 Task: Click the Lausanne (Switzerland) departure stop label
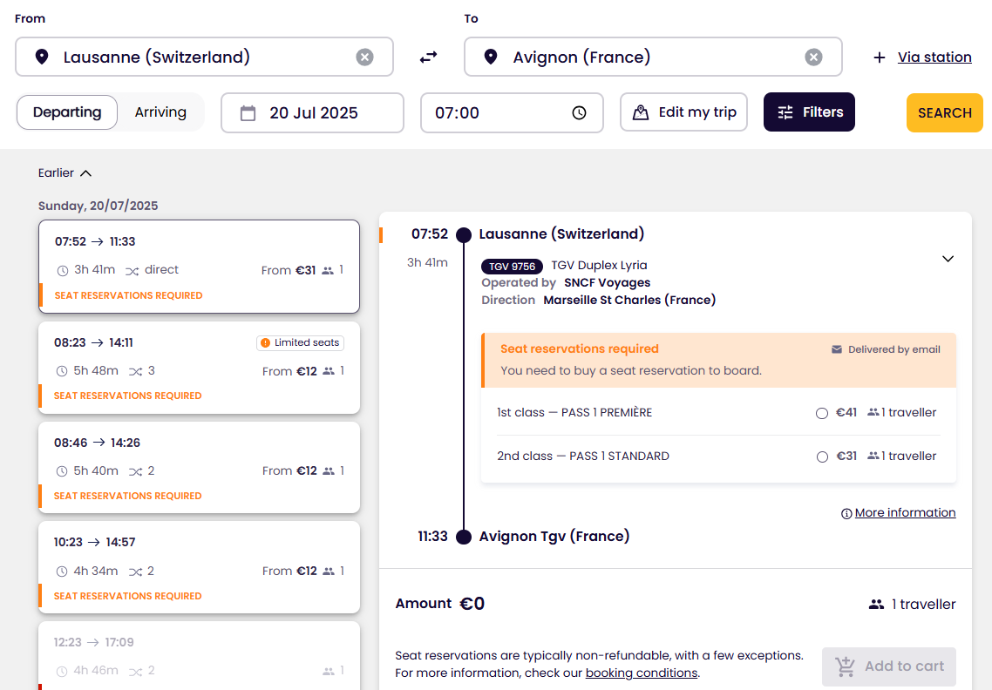point(561,234)
